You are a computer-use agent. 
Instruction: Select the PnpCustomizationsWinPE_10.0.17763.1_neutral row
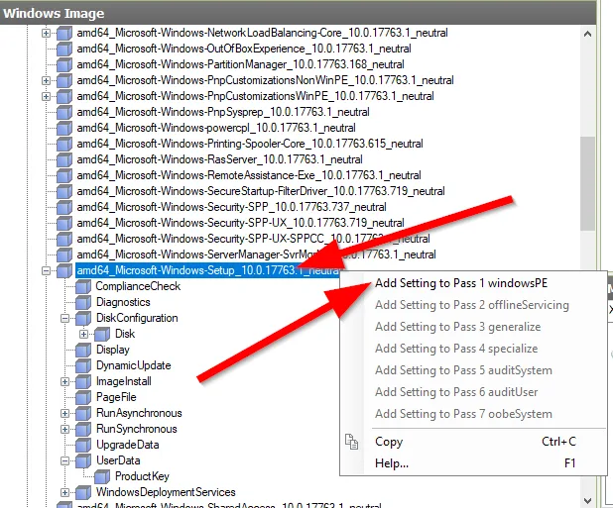(x=255, y=96)
